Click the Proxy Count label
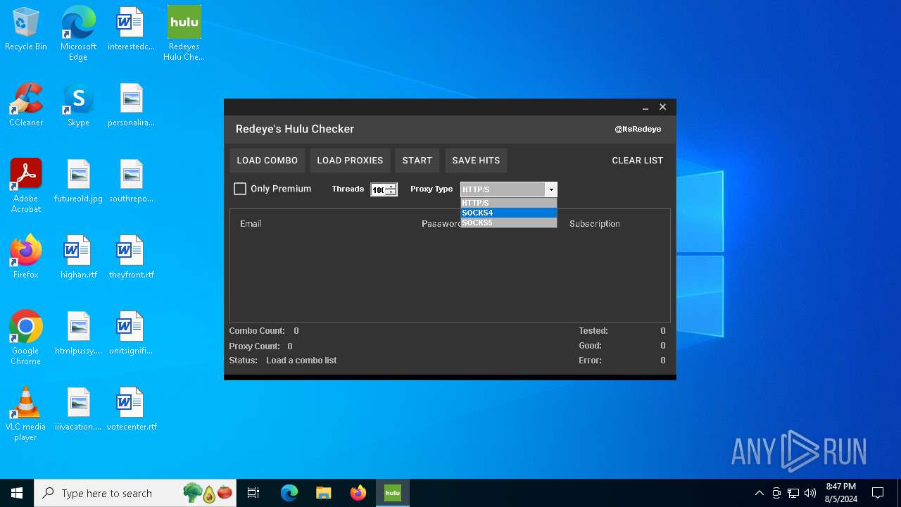The image size is (901, 507). (x=254, y=346)
